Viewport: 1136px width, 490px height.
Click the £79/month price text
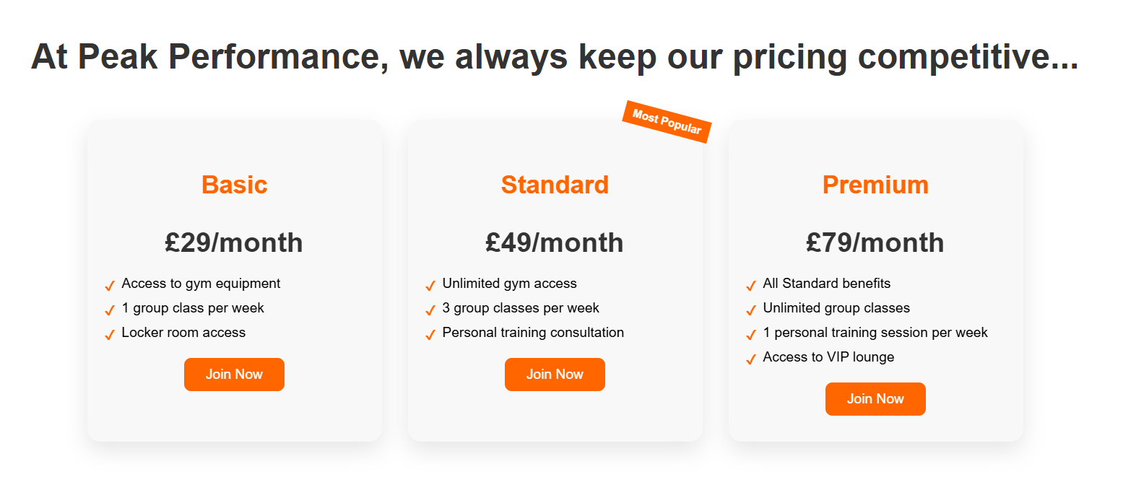coord(875,242)
